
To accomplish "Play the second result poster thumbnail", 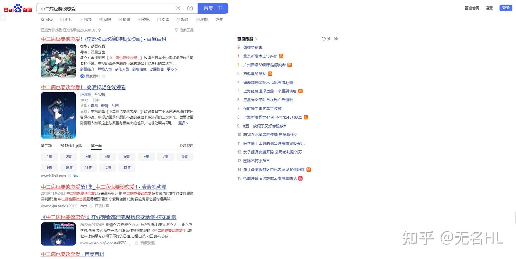I will pyautogui.click(x=58, y=115).
